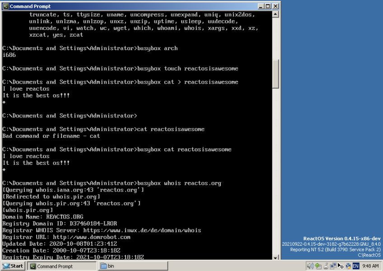
Task: Click 'Updated Date: 2020-10-08' line
Action: (60, 243)
